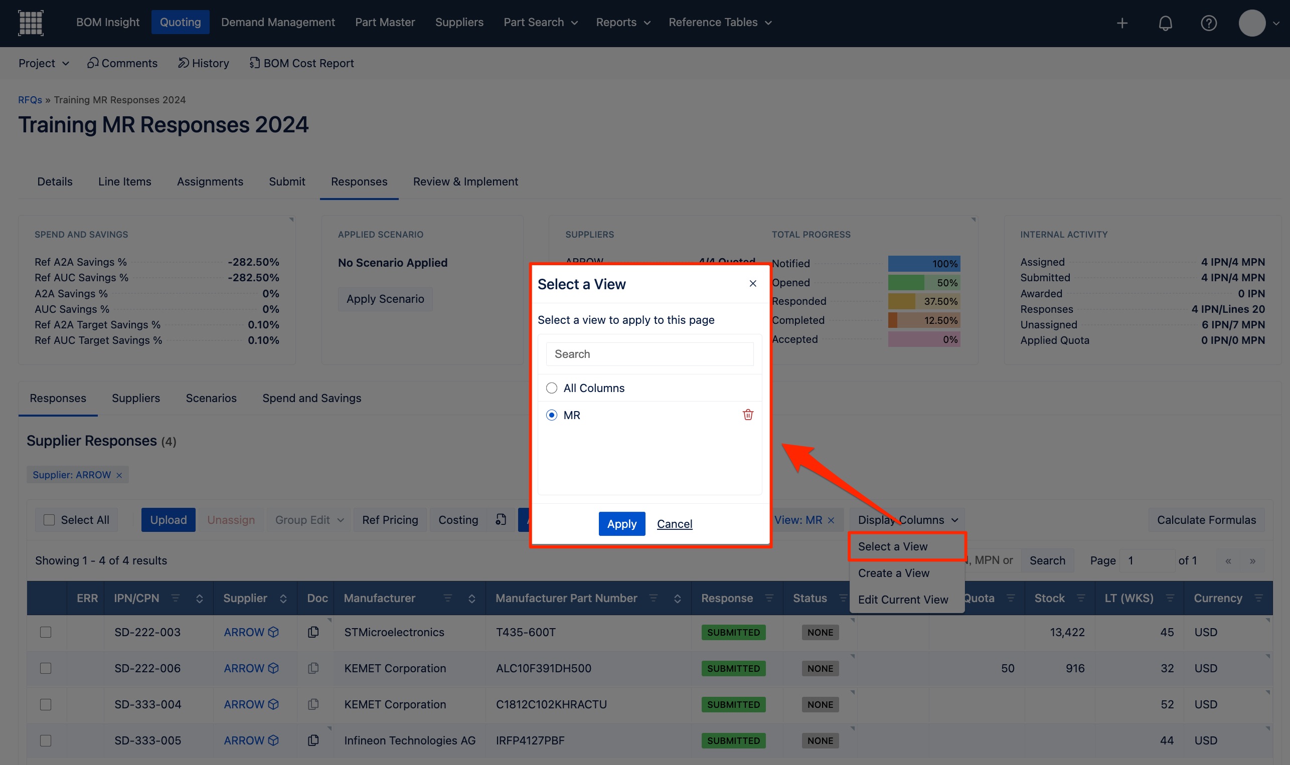Open the Scenarios sub-tab
Image resolution: width=1290 pixels, height=765 pixels.
(x=211, y=398)
